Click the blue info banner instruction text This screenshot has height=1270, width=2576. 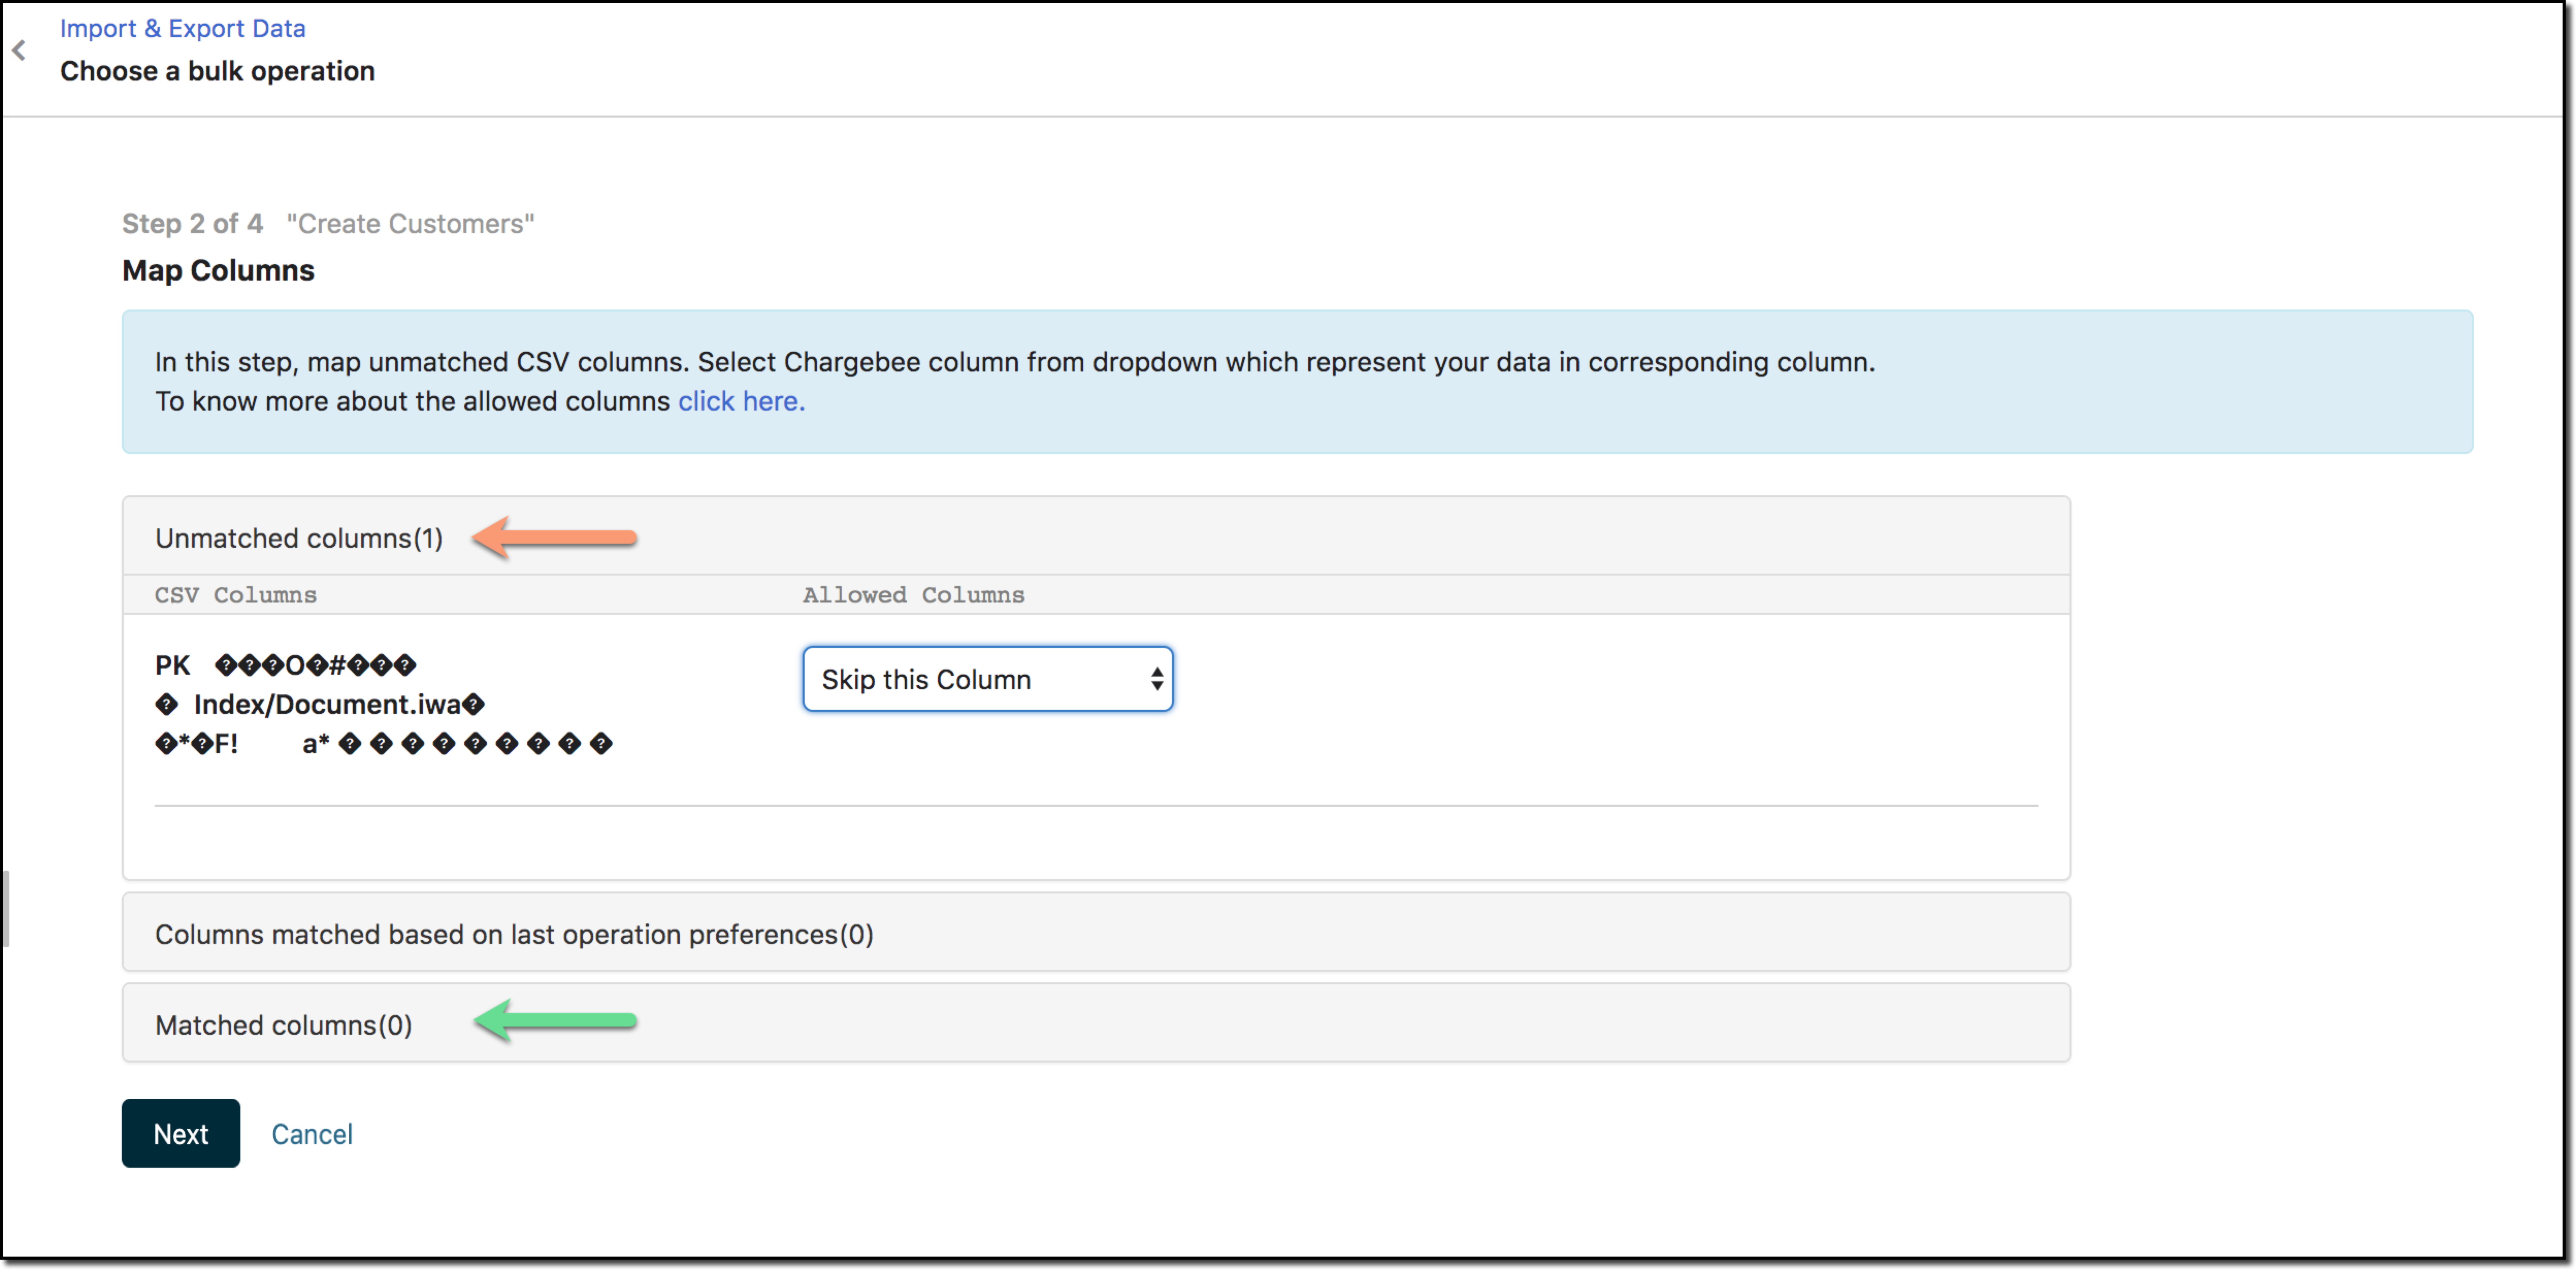[x=1013, y=362]
